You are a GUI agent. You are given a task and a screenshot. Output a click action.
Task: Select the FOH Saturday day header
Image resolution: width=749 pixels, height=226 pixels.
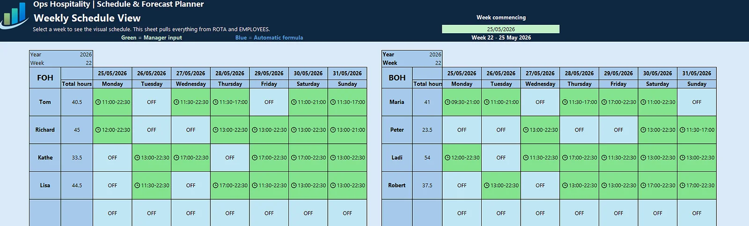pyautogui.click(x=308, y=84)
